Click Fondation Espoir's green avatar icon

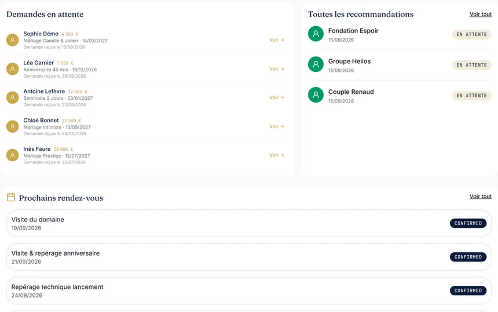pyautogui.click(x=316, y=34)
